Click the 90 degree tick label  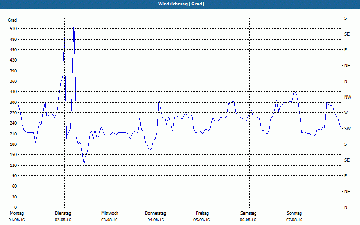click(x=14, y=176)
